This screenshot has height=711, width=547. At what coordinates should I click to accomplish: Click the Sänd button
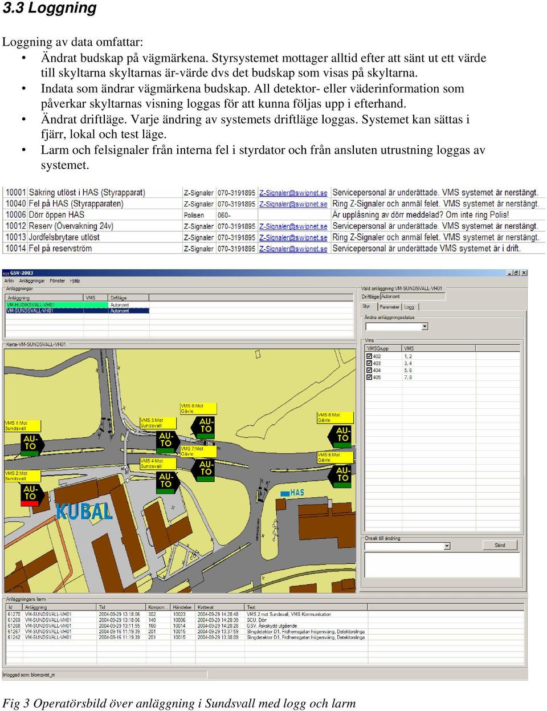click(x=500, y=545)
